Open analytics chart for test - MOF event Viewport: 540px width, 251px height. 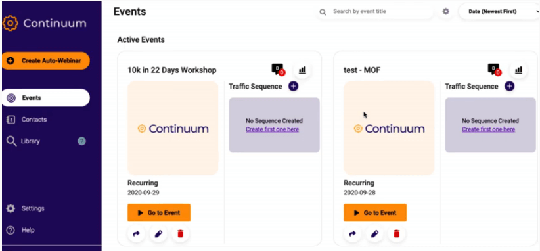coord(518,70)
